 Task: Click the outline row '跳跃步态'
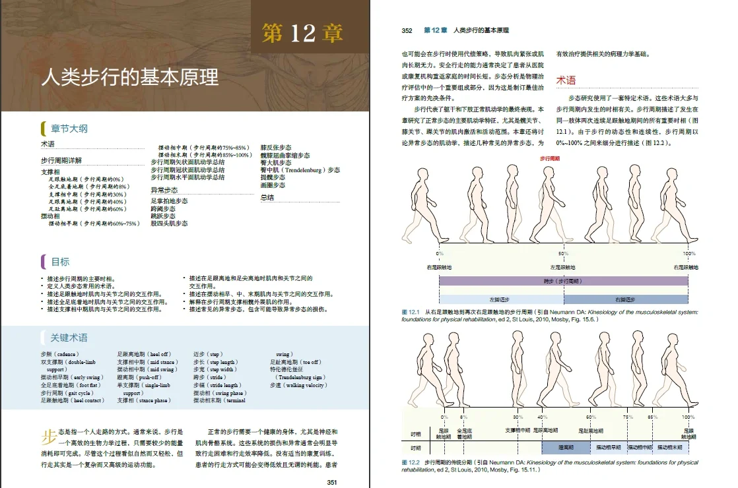coord(163,216)
